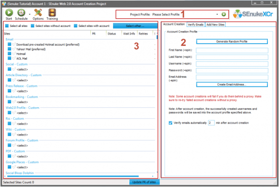Click the app icon in the title bar
Image resolution: width=279 pixels, height=187 pixels.
tap(4, 4)
